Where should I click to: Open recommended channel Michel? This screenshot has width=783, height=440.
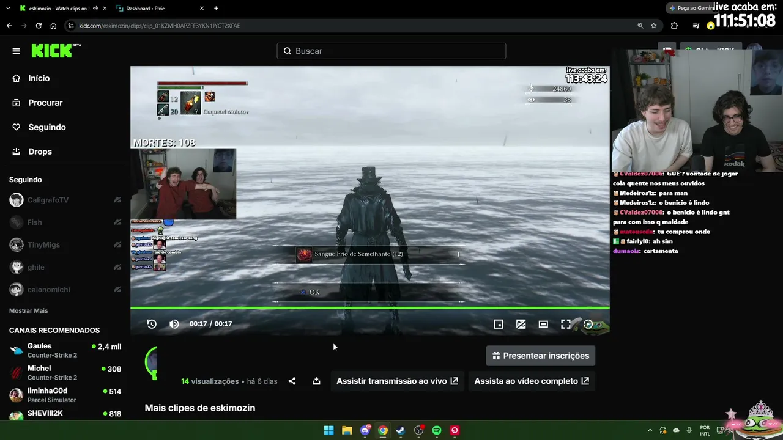[64, 373]
